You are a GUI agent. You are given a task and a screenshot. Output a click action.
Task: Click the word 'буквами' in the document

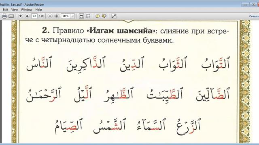click(158, 40)
